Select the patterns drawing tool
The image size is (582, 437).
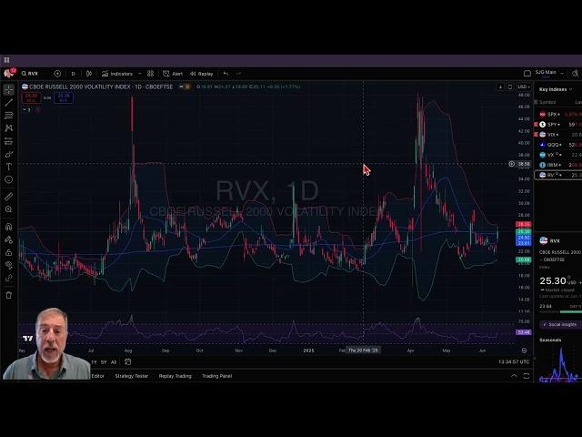[8, 128]
